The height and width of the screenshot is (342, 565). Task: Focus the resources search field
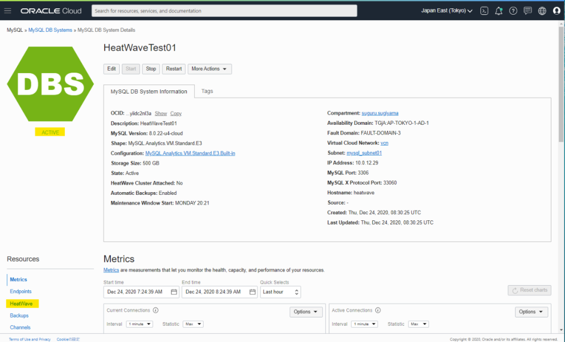[224, 11]
